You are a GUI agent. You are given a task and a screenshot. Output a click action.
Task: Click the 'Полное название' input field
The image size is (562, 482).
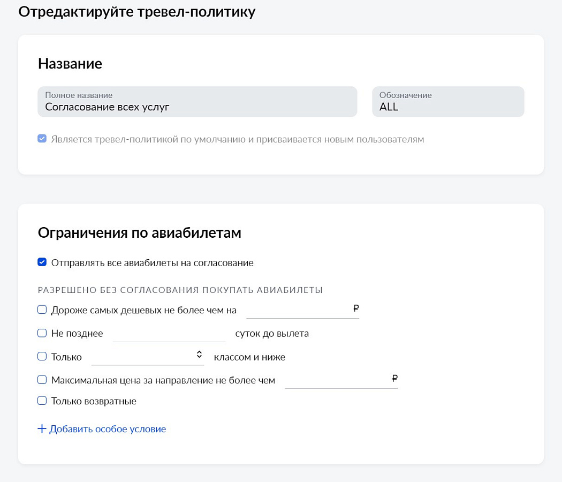(x=198, y=102)
